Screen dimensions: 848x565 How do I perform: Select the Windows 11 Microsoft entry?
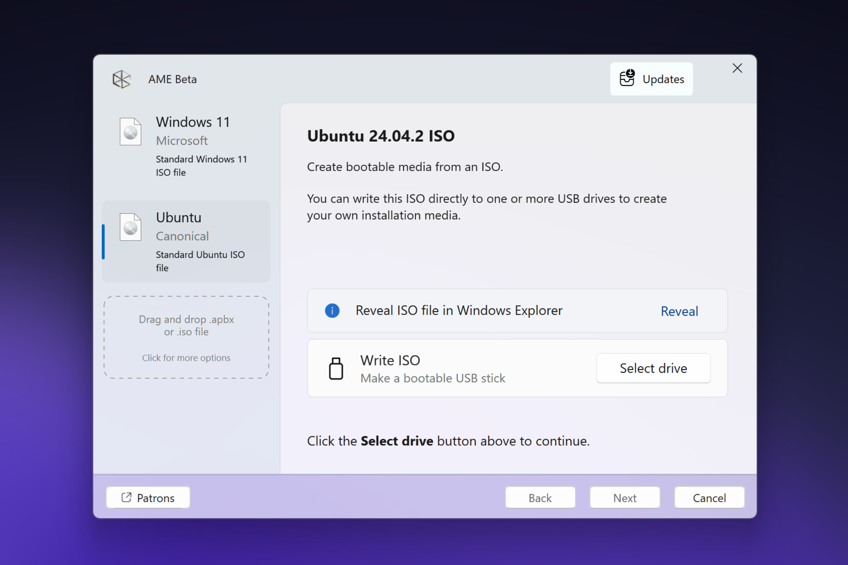186,146
